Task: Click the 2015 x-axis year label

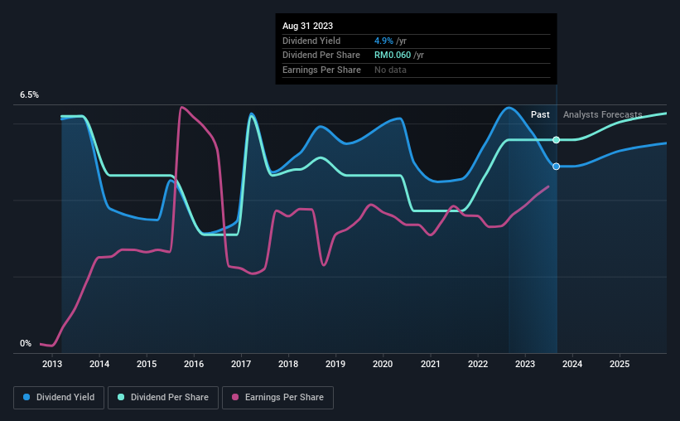Action: point(147,364)
